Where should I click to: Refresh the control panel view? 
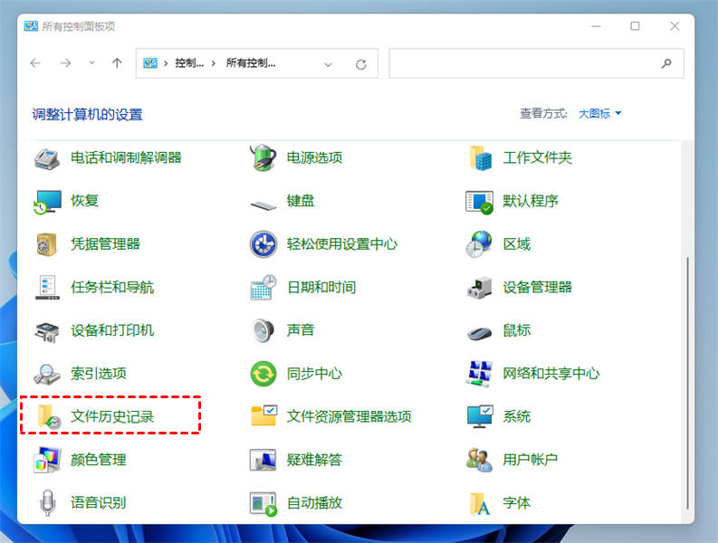(x=361, y=64)
